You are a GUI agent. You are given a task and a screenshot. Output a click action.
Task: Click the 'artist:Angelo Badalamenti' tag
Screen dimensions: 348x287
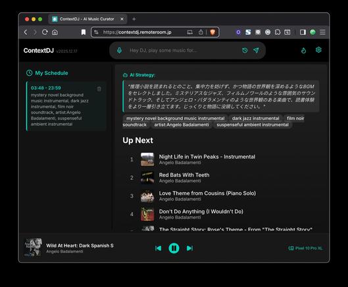coord(182,125)
